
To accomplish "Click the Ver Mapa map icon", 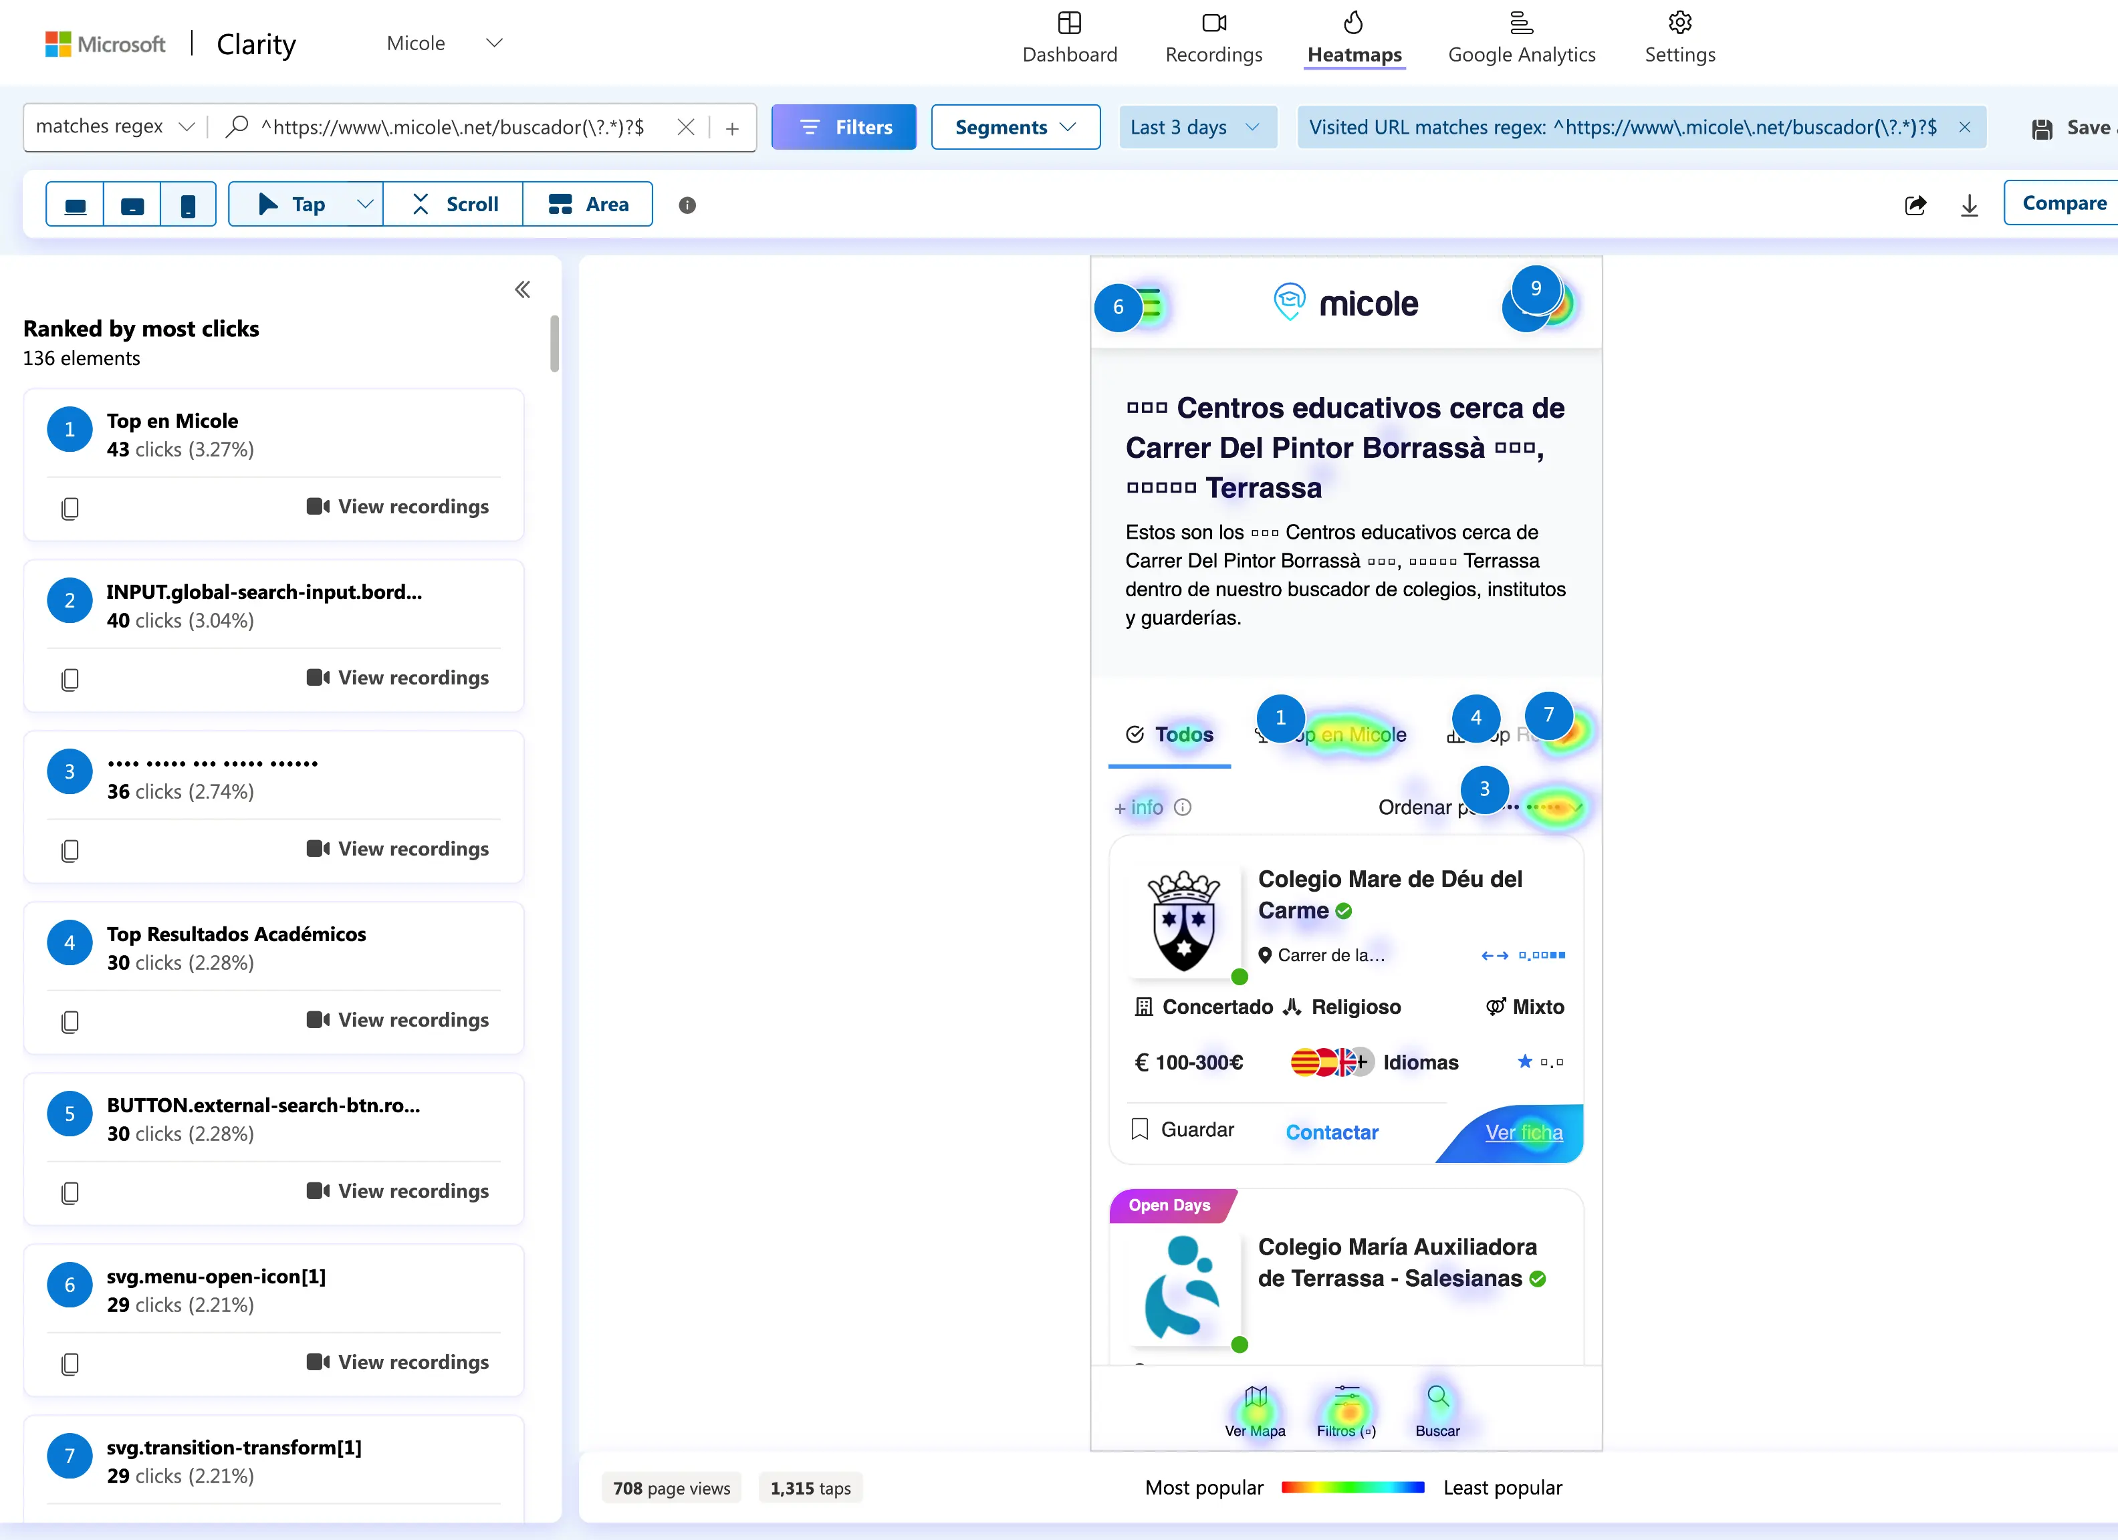I will 1256,1397.
